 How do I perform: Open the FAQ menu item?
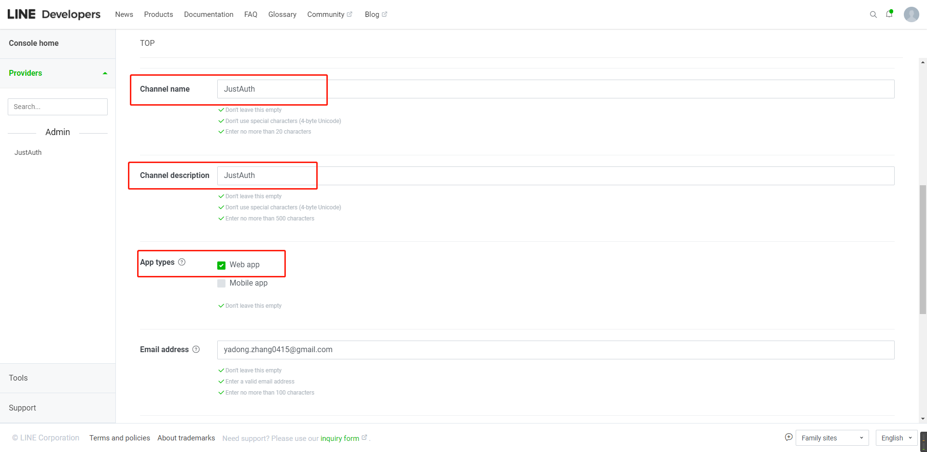point(251,14)
